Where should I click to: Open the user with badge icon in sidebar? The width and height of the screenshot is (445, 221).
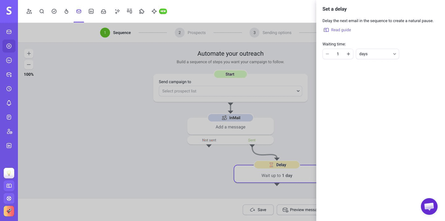[9, 131]
